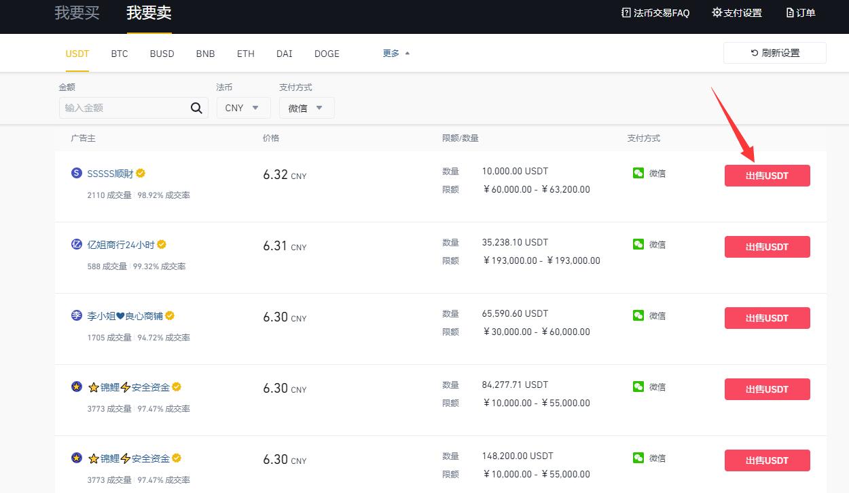Click WeChat icon in the first listing
The image size is (849, 493).
pos(638,173)
